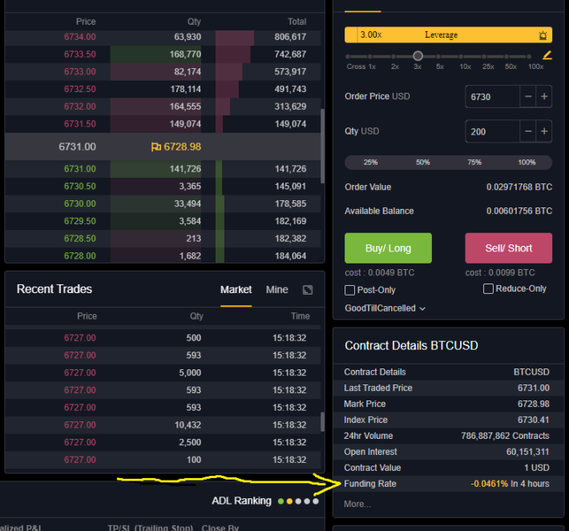Screen dimensions: 569x531
Task: Open the GoodTillCancelled dropdown
Action: (385, 308)
